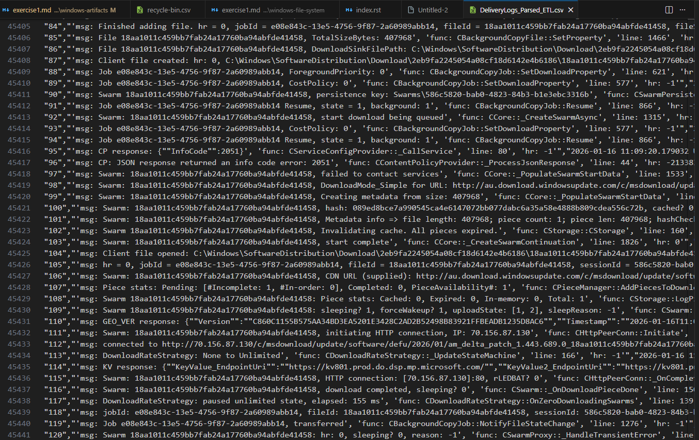The width and height of the screenshot is (699, 440).
Task: Click the icon on the index.rst tab
Action: pyautogui.click(x=349, y=10)
